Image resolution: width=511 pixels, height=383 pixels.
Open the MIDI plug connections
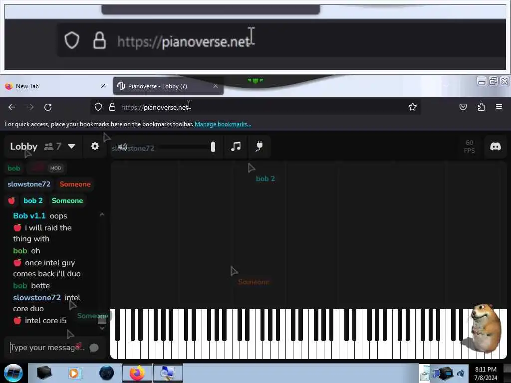(x=259, y=146)
